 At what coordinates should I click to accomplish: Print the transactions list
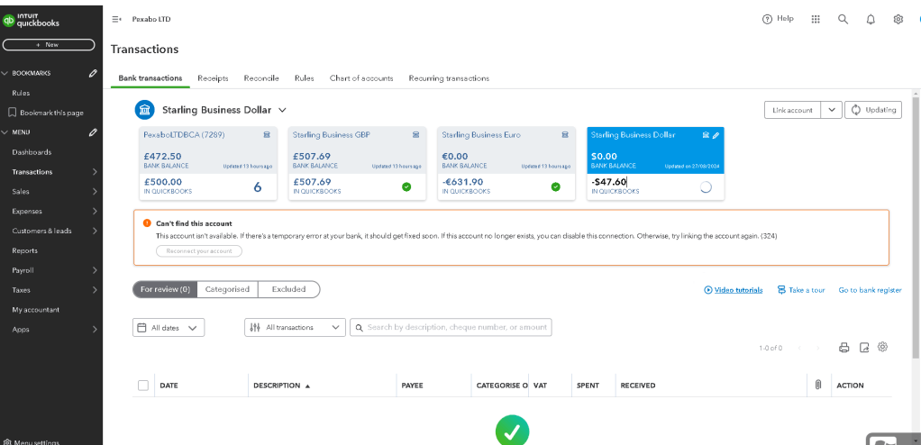click(844, 348)
